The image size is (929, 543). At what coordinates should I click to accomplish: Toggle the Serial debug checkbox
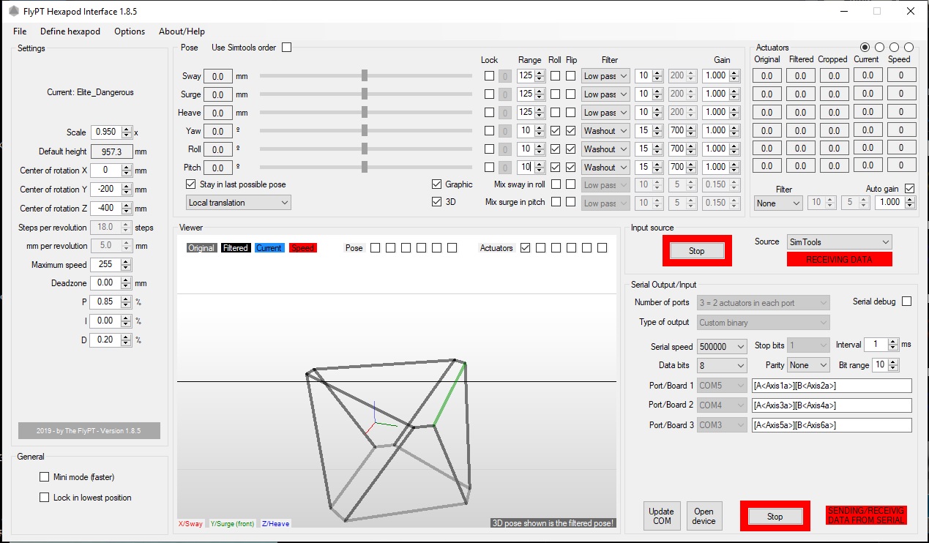click(x=906, y=302)
